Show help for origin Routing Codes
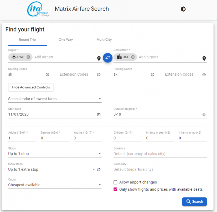The height and width of the screenshot is (212, 217). 47,74
